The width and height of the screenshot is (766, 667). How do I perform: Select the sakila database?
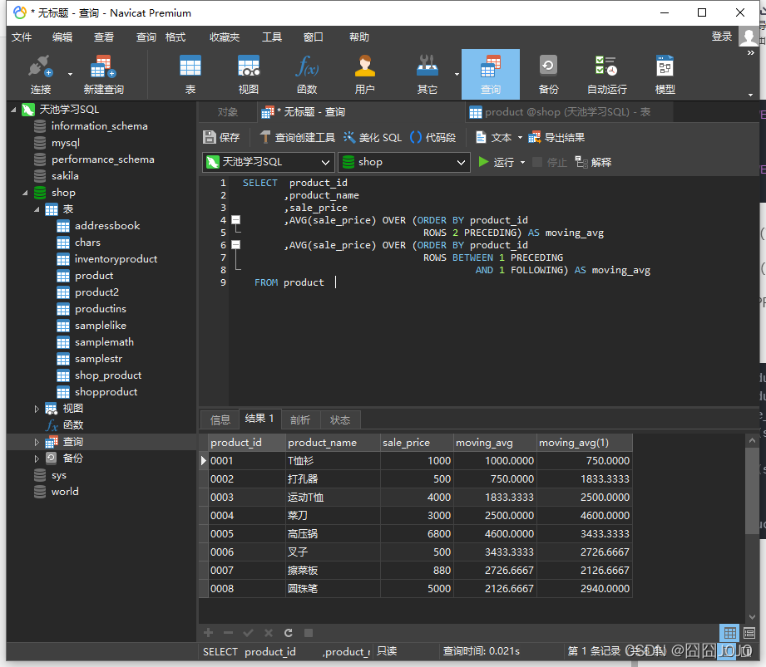coord(65,176)
